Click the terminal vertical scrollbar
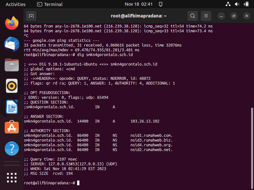Image resolution: width=254 pixels, height=190 pixels. pyautogui.click(x=252, y=147)
